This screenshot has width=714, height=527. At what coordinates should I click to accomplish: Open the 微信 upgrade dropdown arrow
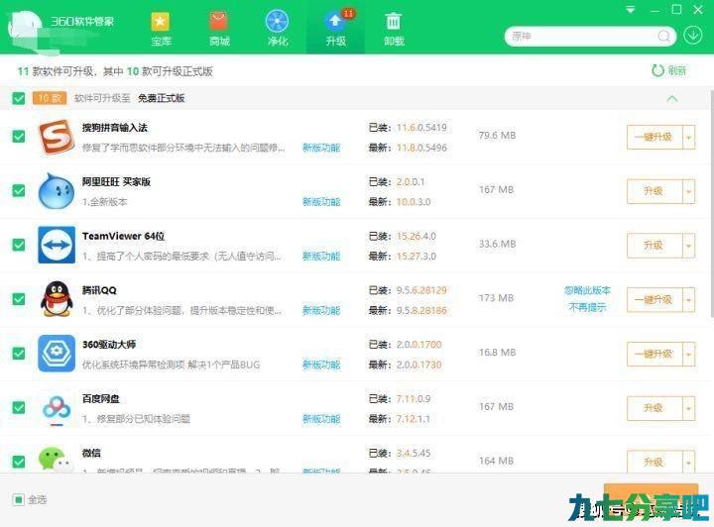[689, 462]
